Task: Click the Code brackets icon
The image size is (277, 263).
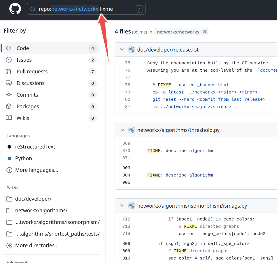Action: (x=9, y=48)
